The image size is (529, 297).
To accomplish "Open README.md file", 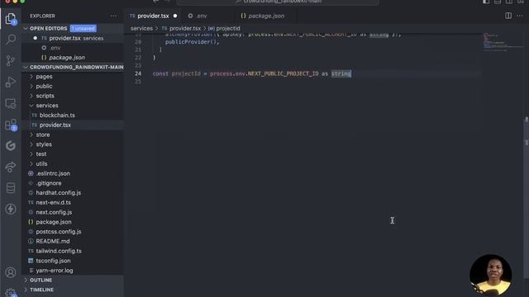I will pos(53,241).
